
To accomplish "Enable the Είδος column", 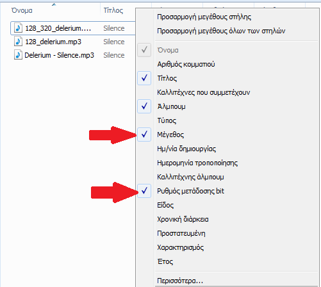I will pos(165,205).
